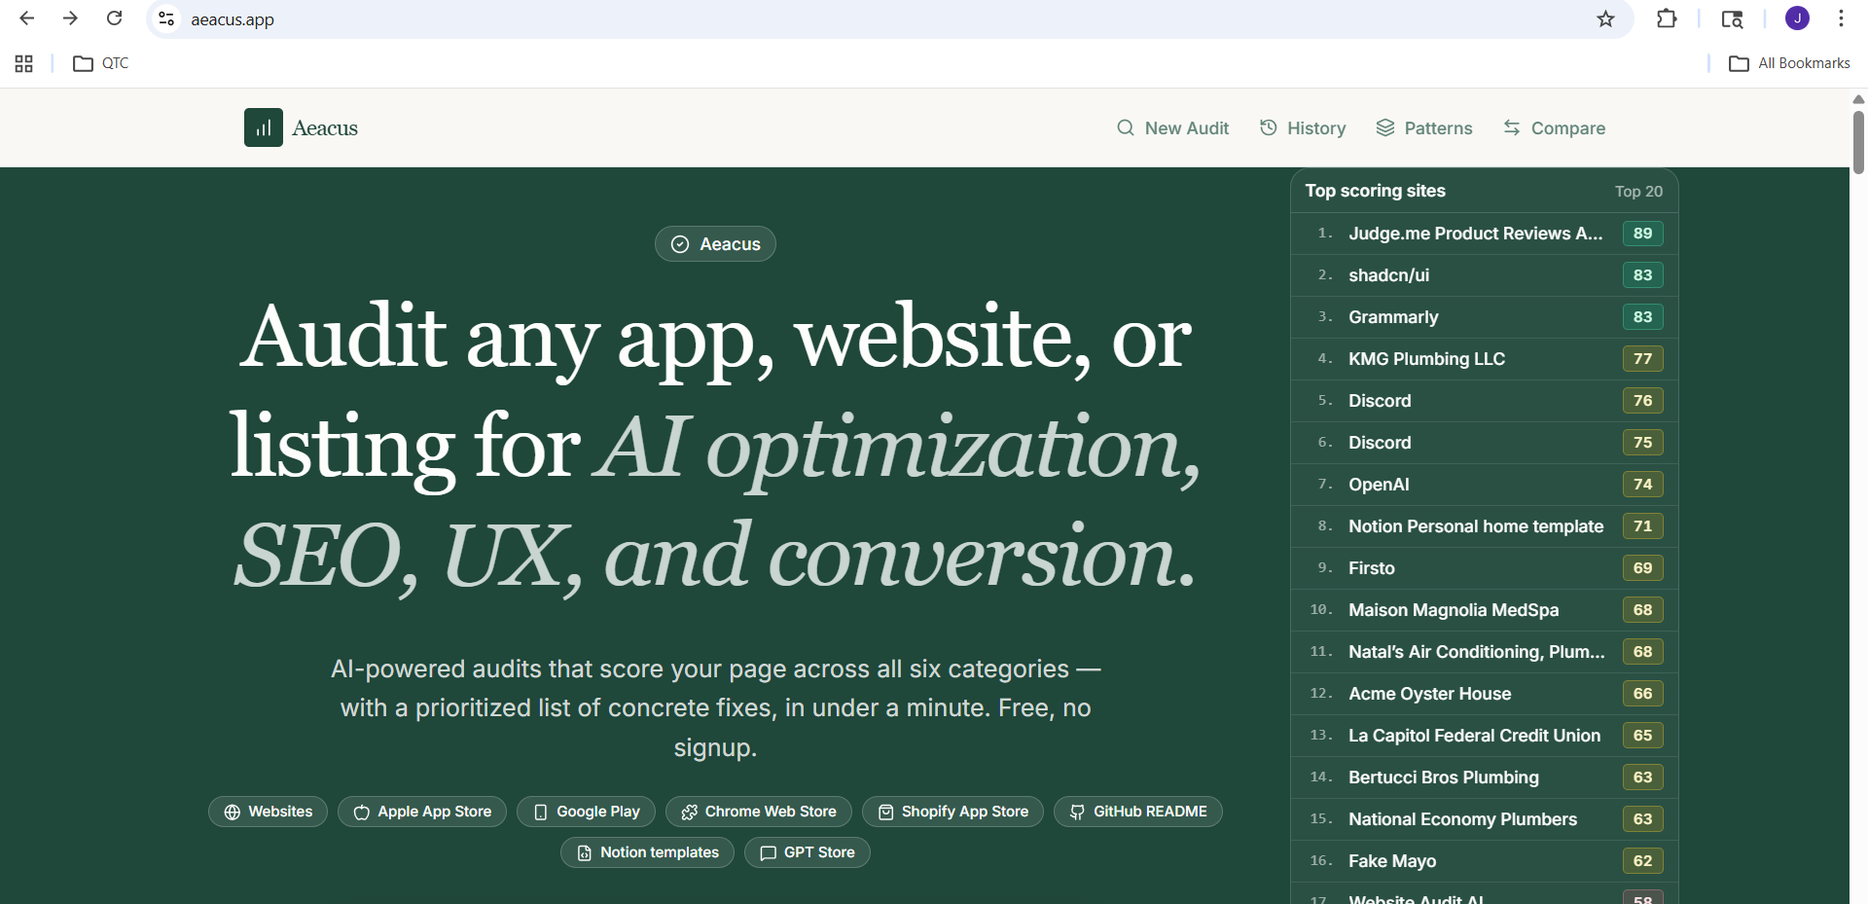Click the Aeacus badge above the headline
1868x904 pixels.
pyautogui.click(x=715, y=244)
